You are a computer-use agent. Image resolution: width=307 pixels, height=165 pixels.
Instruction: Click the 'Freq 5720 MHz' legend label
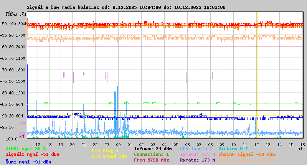pyautogui.click(x=152, y=160)
